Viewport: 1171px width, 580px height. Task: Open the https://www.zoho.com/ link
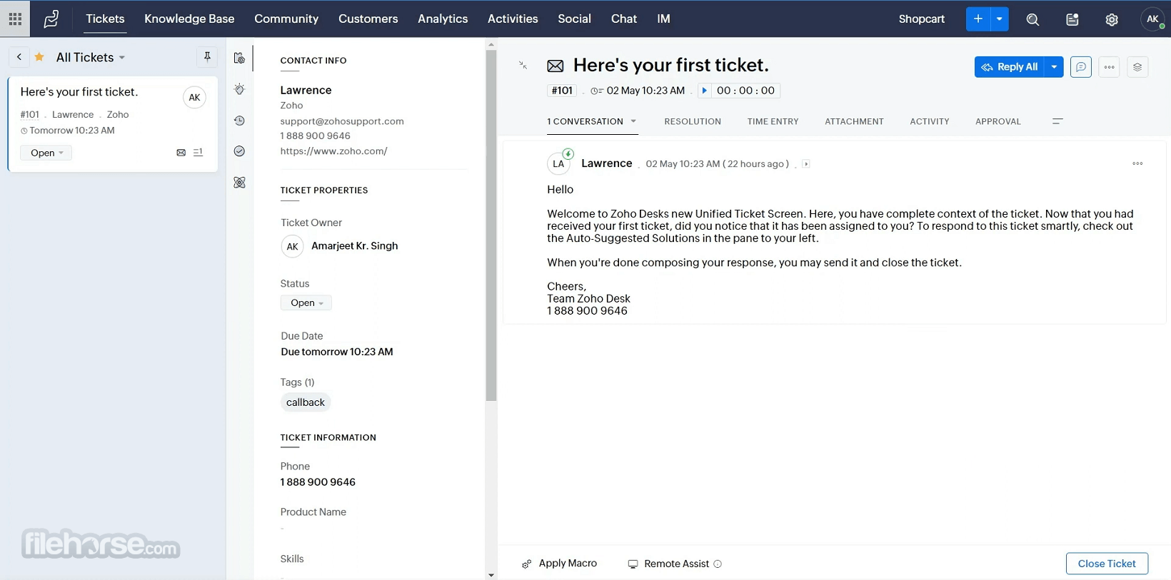click(x=333, y=151)
